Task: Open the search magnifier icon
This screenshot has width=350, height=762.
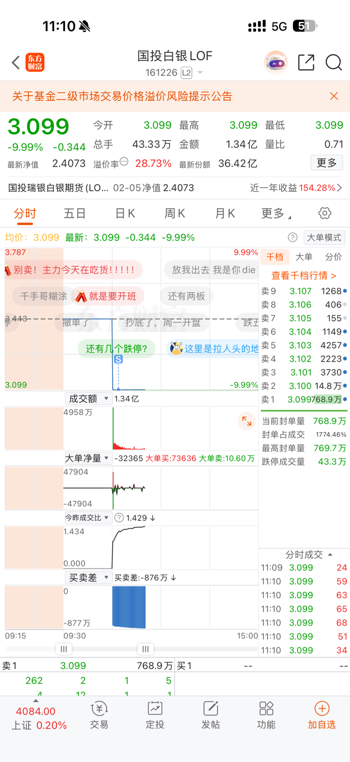Action: tap(334, 63)
